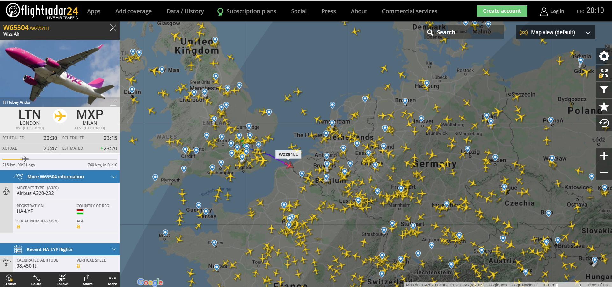Click the Wizz Air airline name

coord(11,34)
